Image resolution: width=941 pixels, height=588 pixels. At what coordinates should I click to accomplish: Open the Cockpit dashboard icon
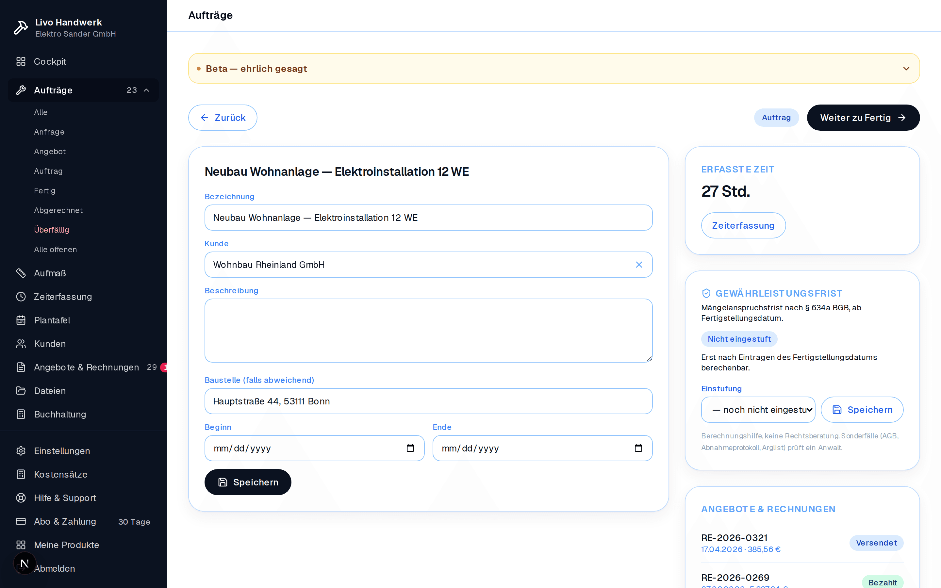[21, 61]
